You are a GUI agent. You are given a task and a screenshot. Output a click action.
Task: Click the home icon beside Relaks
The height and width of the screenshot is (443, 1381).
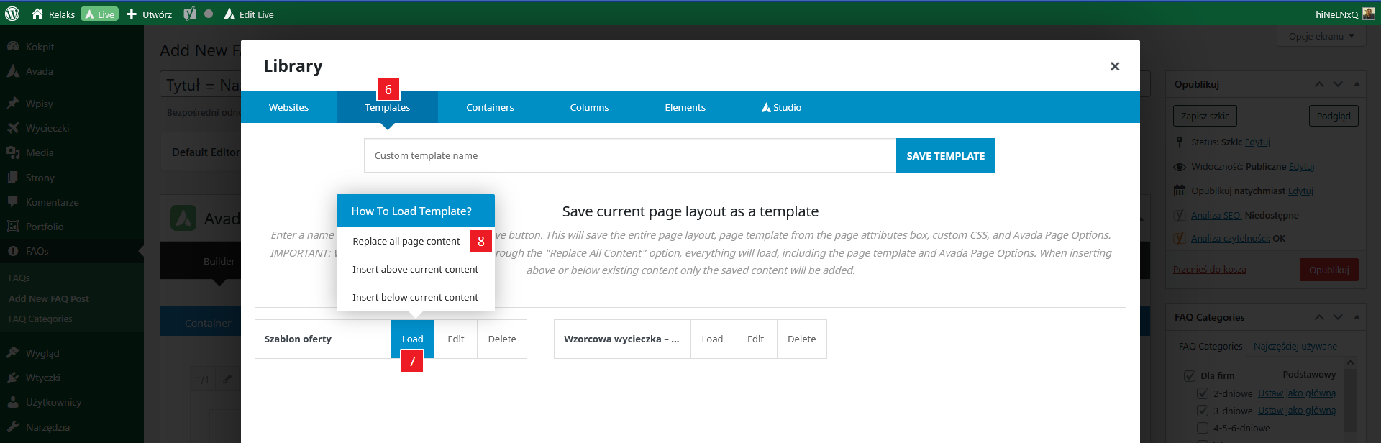click(37, 14)
